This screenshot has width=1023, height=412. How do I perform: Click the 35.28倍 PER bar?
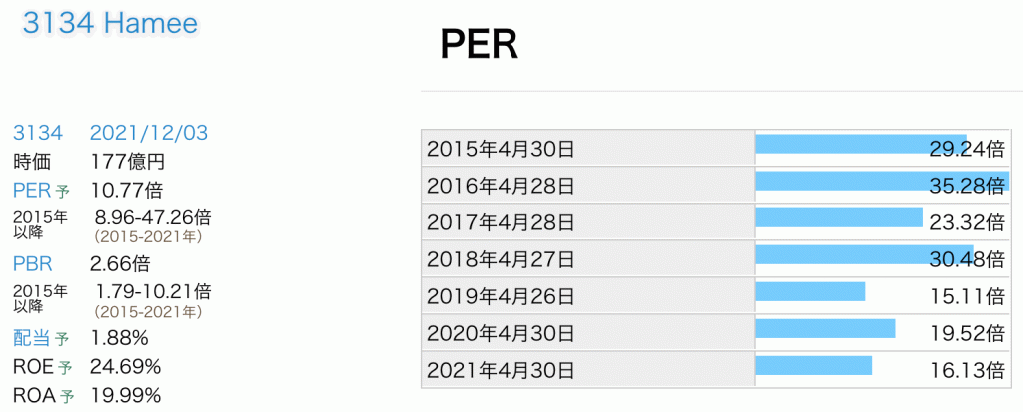[879, 181]
